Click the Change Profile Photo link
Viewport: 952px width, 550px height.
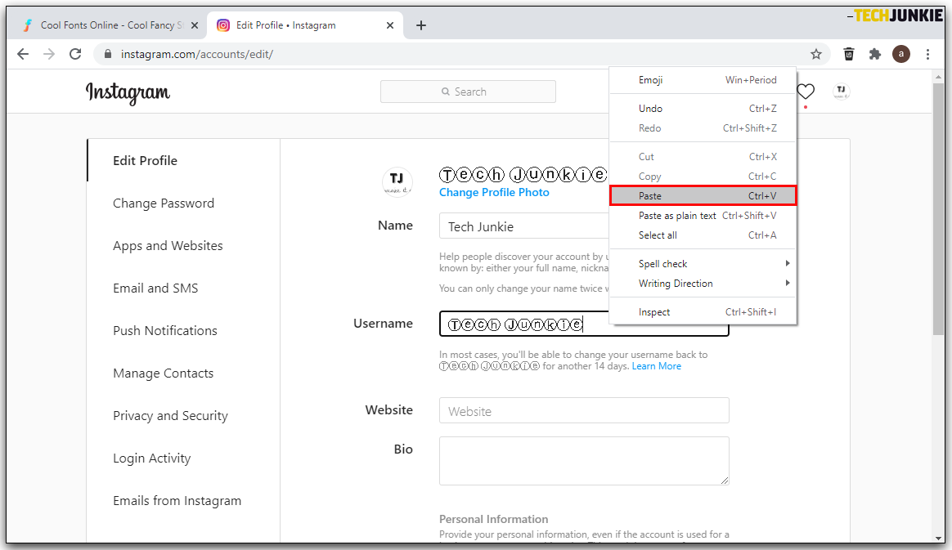pos(494,192)
